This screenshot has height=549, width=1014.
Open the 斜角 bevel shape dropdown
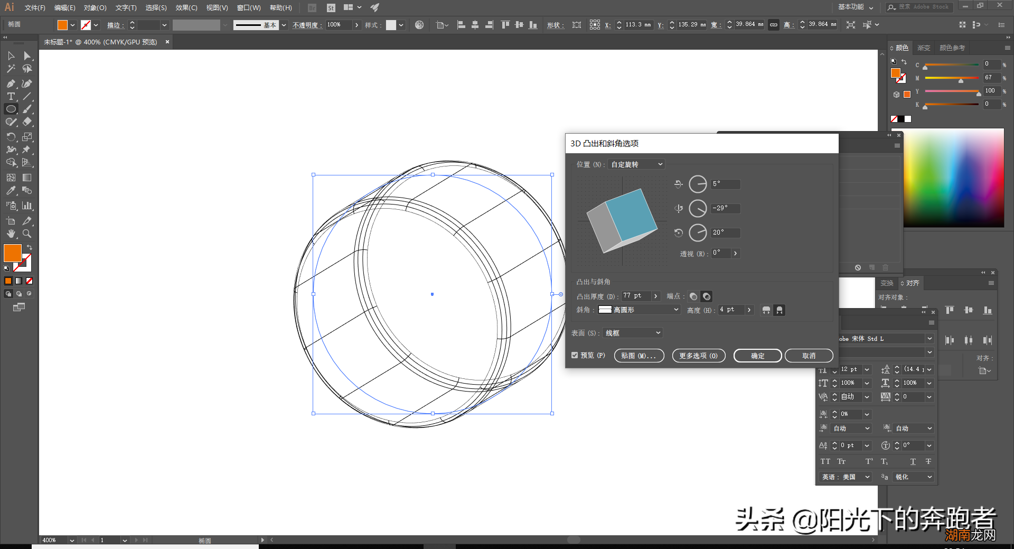tap(639, 310)
